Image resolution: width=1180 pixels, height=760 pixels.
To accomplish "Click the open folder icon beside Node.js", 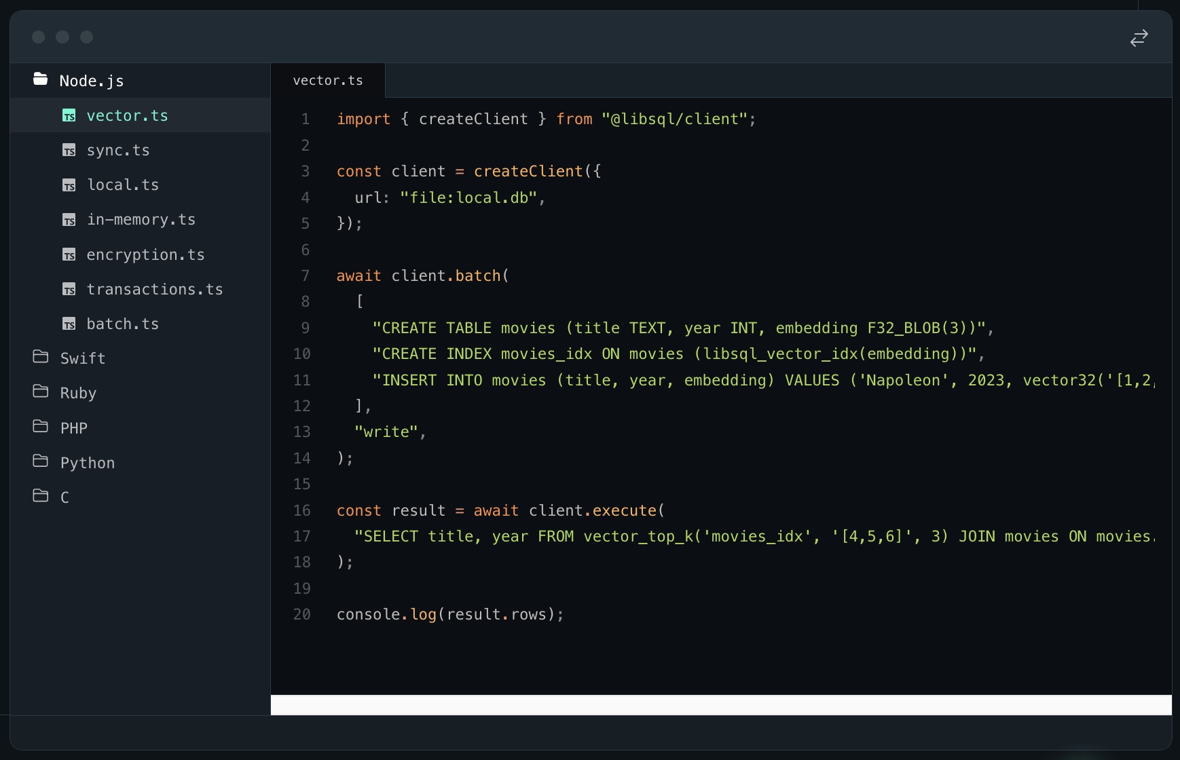I will [41, 79].
